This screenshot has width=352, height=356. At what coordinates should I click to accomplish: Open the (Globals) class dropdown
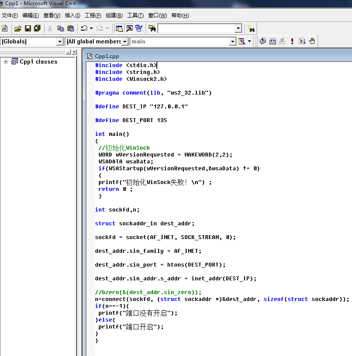pos(60,41)
